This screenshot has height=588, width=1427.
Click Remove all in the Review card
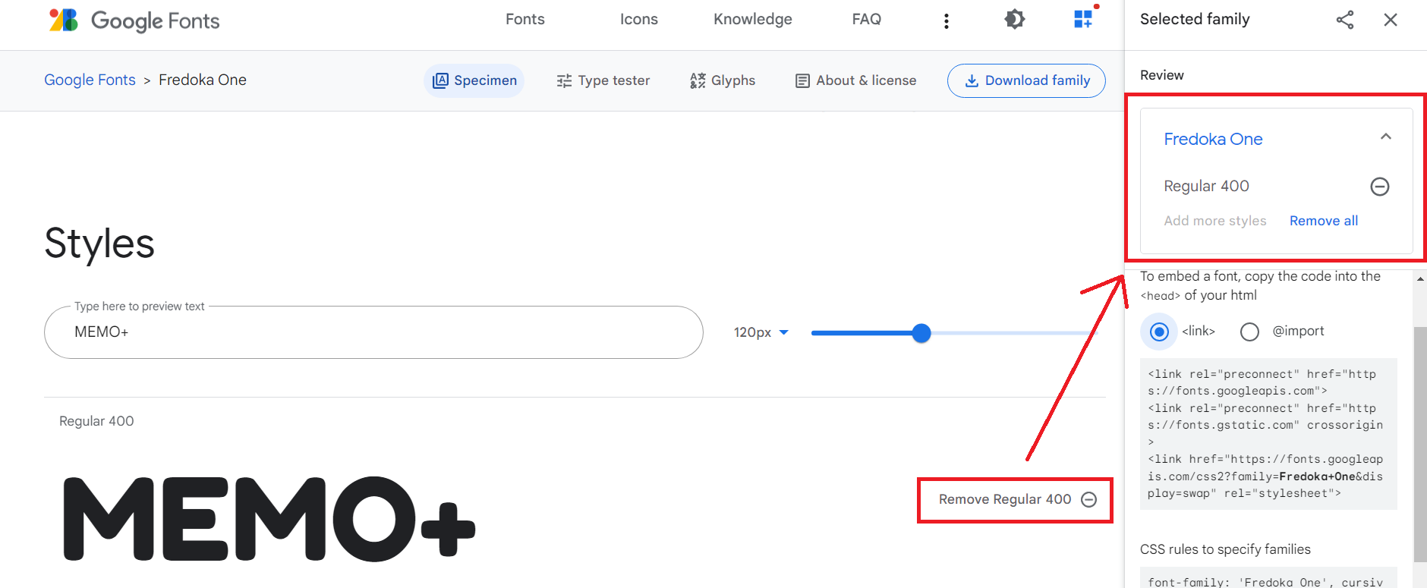click(1324, 221)
